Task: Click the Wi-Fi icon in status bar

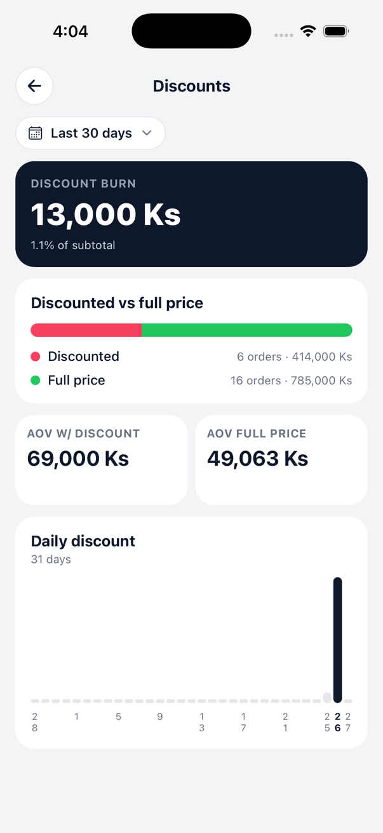Action: coord(308,30)
